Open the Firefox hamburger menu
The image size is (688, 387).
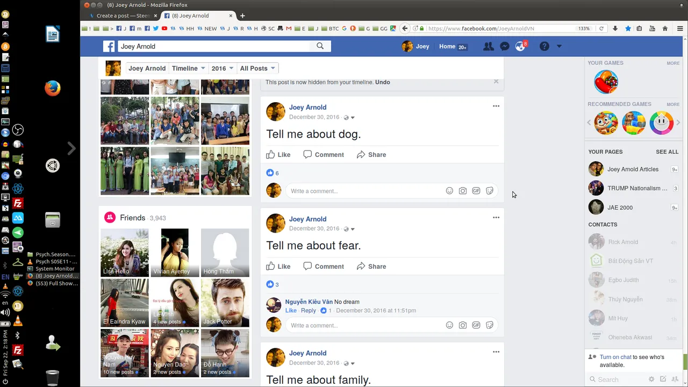click(680, 28)
